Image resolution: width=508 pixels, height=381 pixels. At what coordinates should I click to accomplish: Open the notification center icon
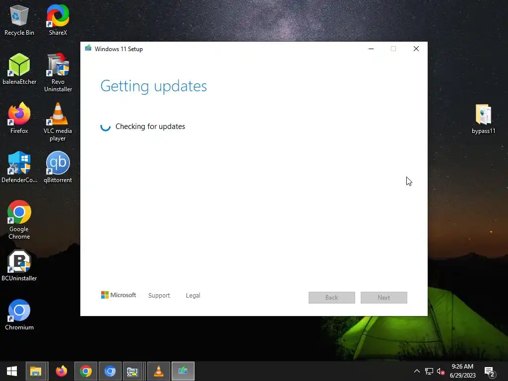tap(490, 372)
